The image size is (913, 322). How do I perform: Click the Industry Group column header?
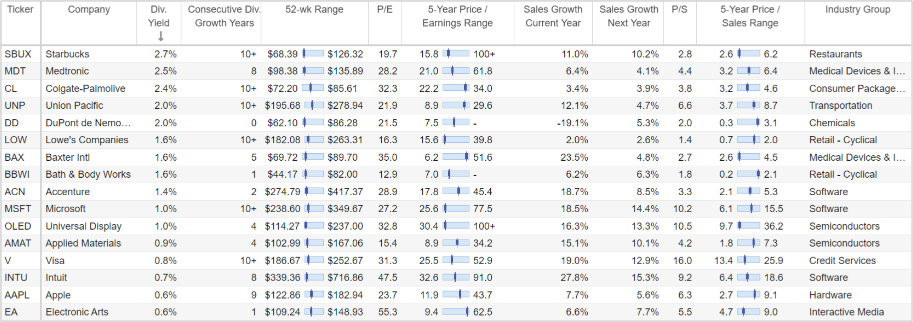[x=858, y=9]
